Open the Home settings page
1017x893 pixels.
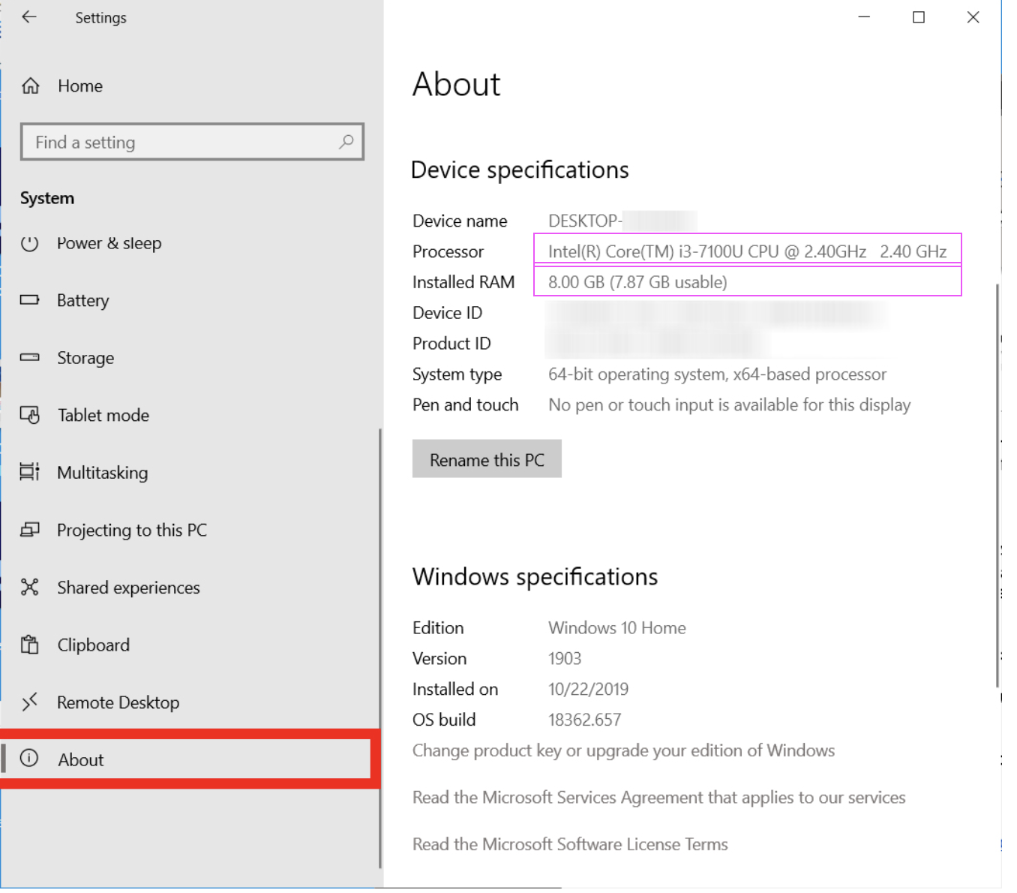tap(80, 86)
